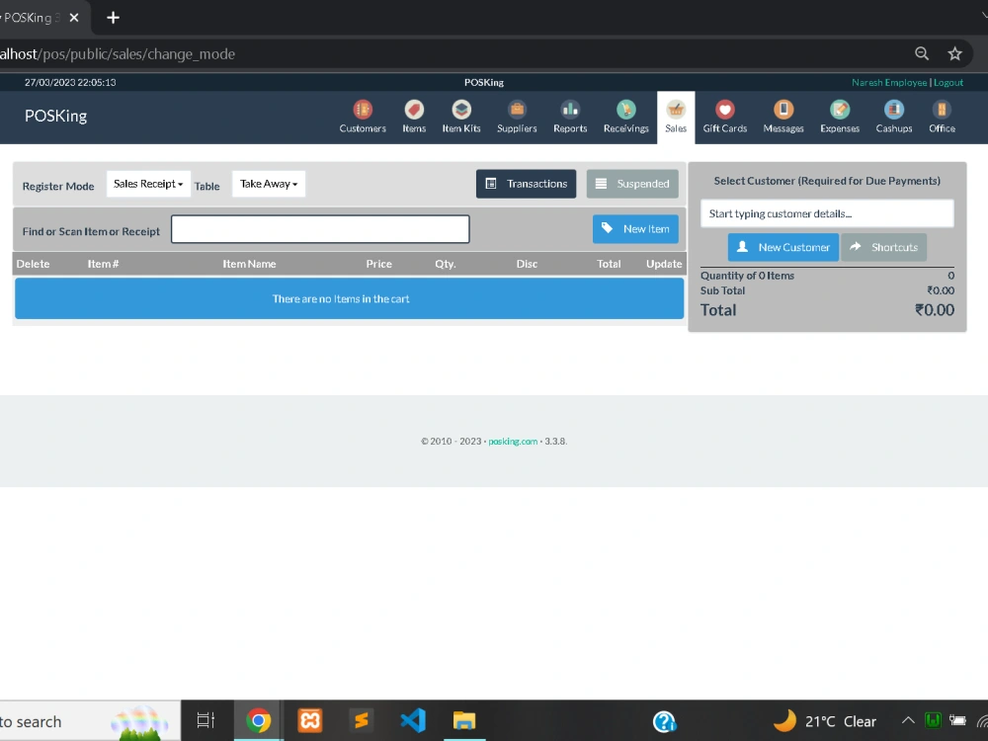This screenshot has width=988, height=741.
Task: Expand the Take Away table dropdown
Action: [x=269, y=184]
